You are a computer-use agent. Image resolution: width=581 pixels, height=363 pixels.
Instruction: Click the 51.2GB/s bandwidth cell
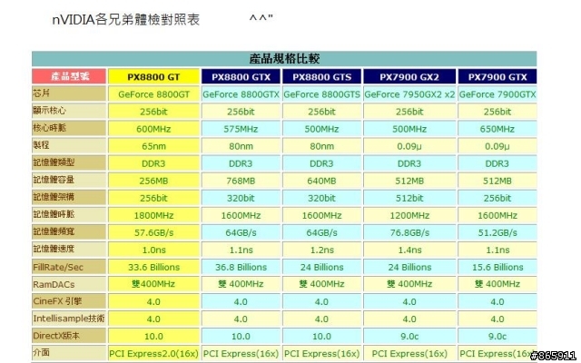pyautogui.click(x=497, y=232)
